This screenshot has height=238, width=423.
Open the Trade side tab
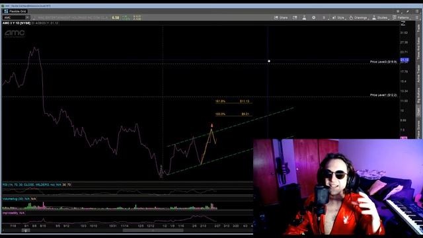click(418, 28)
